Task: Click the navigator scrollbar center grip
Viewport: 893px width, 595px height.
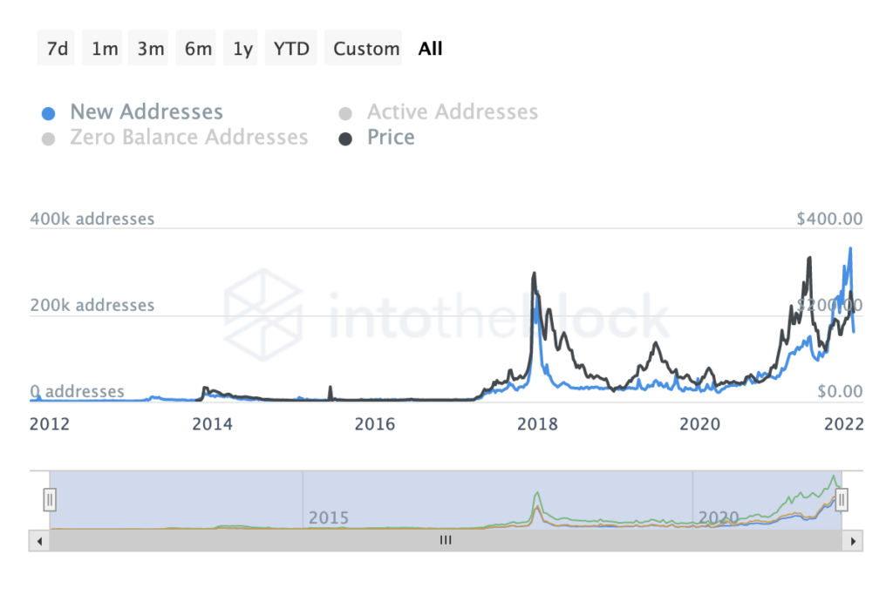Action: pos(446,540)
